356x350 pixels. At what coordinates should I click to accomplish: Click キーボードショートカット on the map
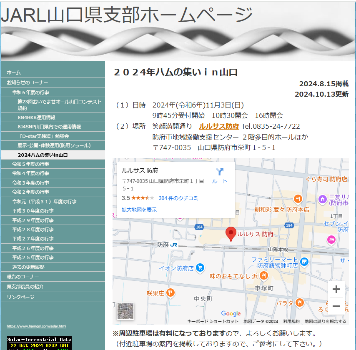(213, 321)
